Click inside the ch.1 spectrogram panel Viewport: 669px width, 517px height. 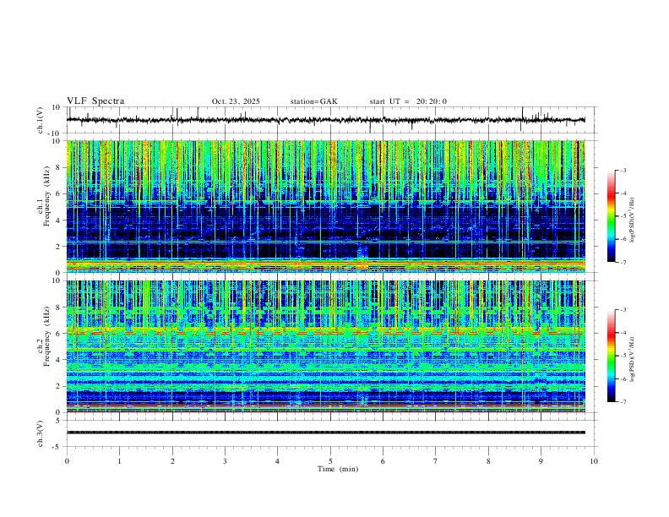click(x=326, y=206)
